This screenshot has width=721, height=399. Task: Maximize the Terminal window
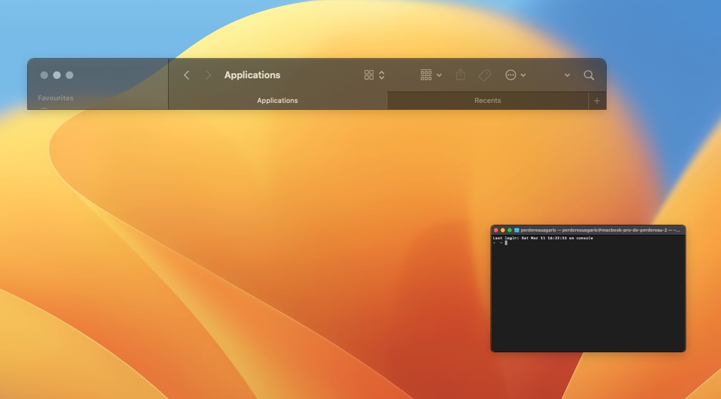click(509, 230)
